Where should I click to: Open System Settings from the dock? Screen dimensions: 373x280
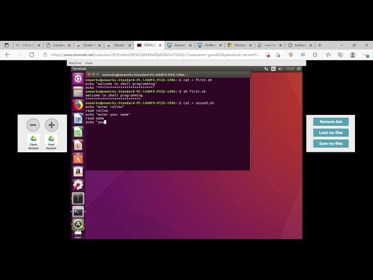78,185
